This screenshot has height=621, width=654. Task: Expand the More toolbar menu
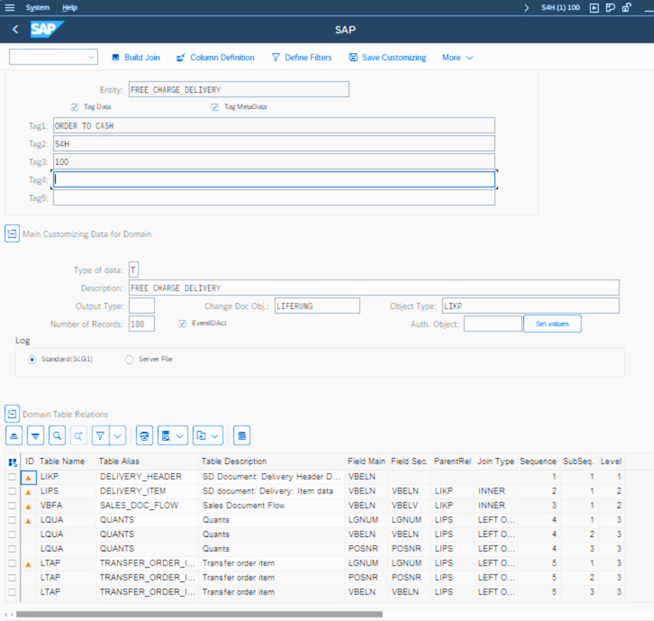point(457,58)
